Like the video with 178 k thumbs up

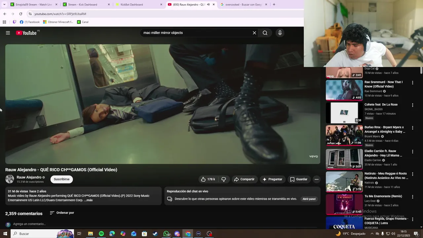(x=208, y=179)
